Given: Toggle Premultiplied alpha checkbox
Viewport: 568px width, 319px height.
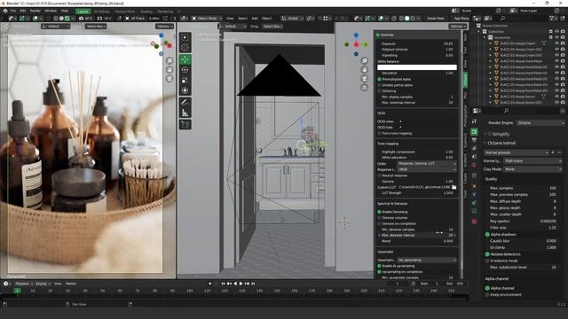Looking at the screenshot, I should coord(379,79).
